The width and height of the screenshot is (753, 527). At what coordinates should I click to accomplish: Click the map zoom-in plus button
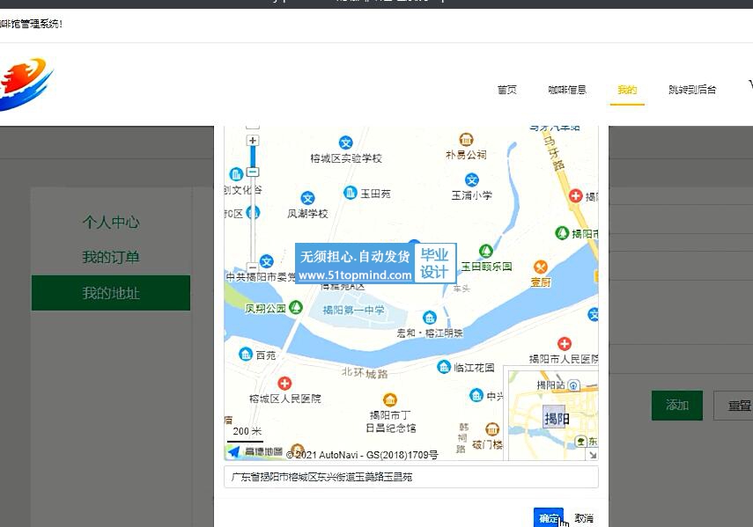pos(253,141)
